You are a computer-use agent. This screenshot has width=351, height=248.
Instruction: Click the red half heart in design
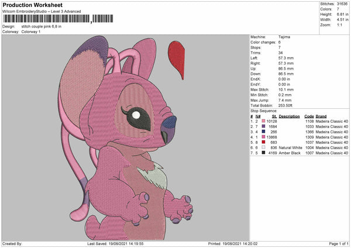177,60
